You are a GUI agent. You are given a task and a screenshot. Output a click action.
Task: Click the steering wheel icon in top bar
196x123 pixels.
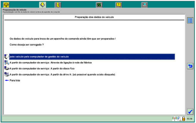pos(6,4)
